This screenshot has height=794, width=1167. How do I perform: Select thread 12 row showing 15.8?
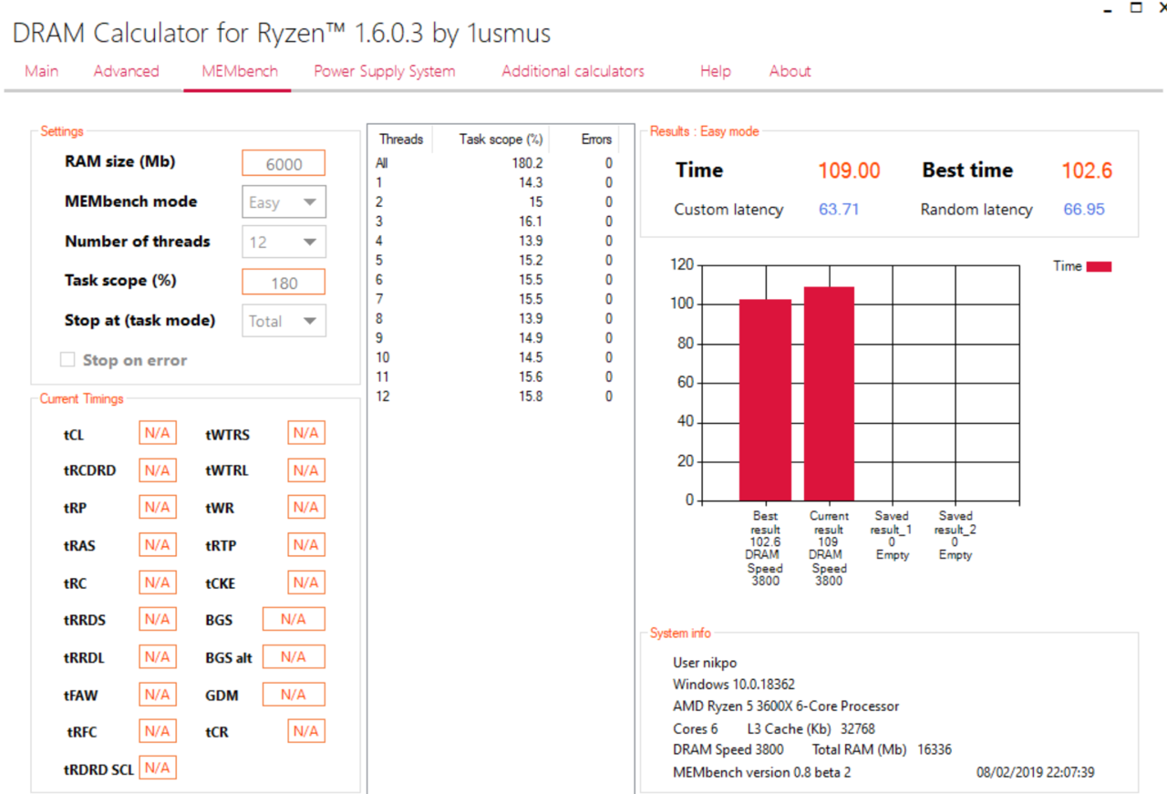pyautogui.click(x=496, y=397)
